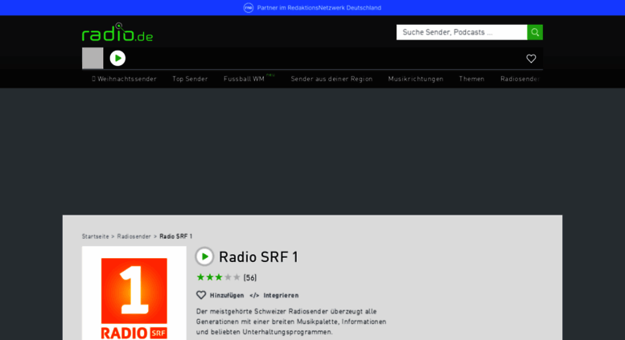Click the Radio SRF 1 heading
This screenshot has width=625, height=340.
259,256
